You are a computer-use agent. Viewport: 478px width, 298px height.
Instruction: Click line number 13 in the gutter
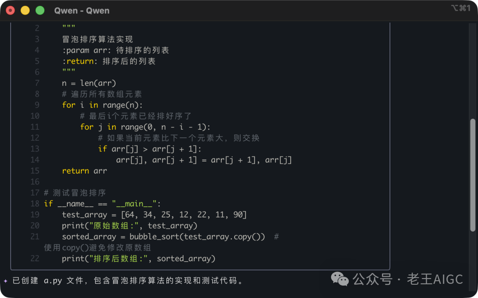(35, 149)
